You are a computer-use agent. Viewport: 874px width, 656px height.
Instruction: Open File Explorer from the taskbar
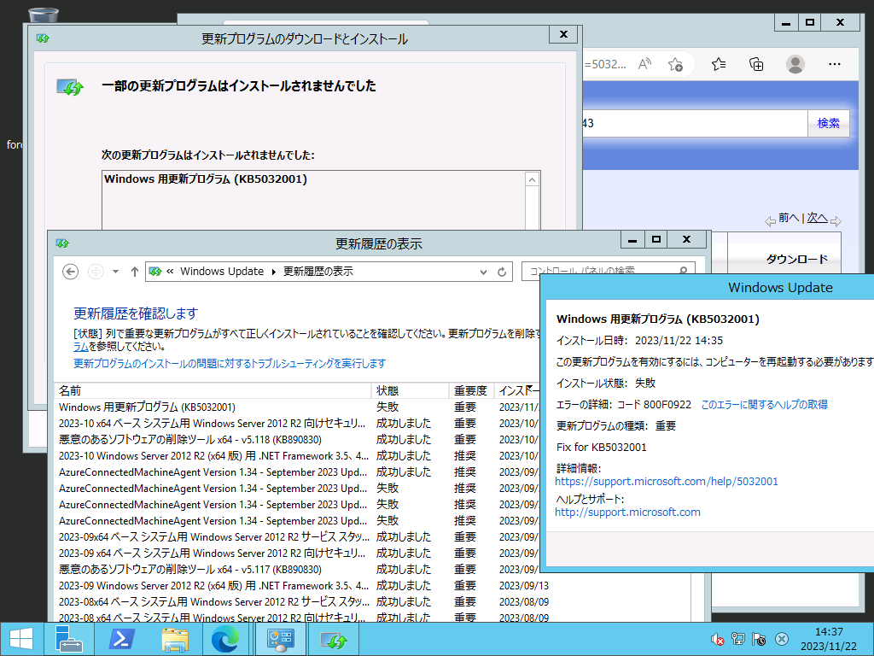click(174, 639)
